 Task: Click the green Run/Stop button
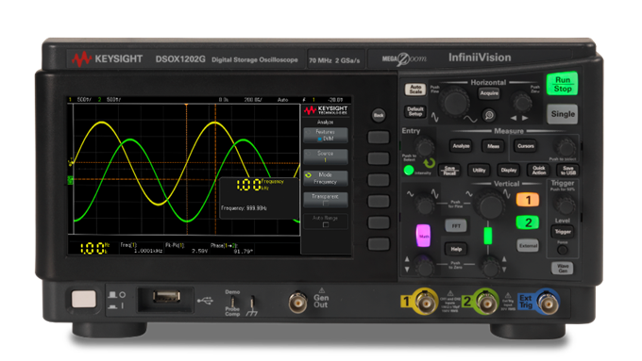562,84
